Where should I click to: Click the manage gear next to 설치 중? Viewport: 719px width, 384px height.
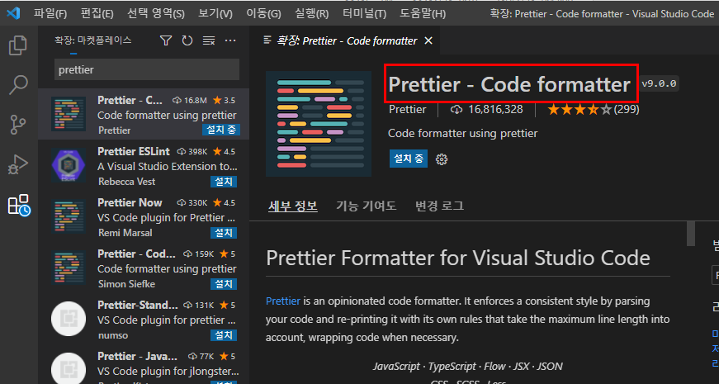pos(441,159)
